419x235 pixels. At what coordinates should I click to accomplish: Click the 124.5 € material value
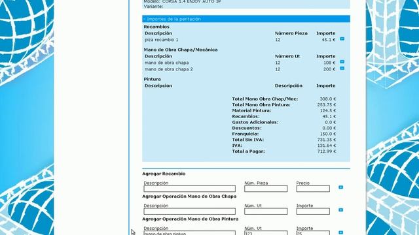328,110
